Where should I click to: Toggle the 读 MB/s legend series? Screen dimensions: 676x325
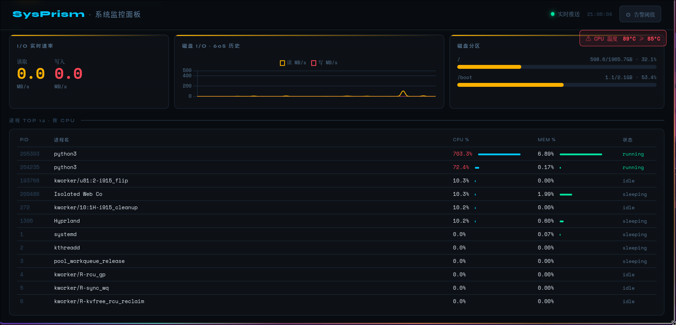coord(293,63)
